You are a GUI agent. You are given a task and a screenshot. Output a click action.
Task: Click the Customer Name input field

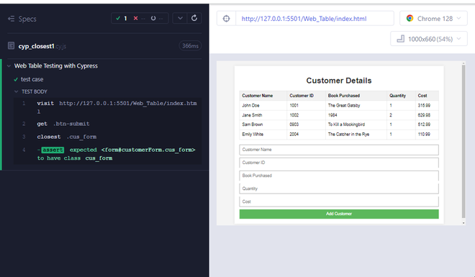click(339, 150)
